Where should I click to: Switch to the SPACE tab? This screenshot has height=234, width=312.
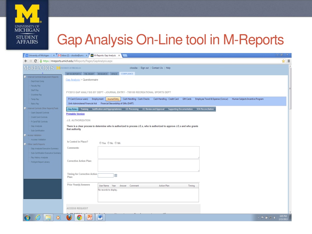114,74
